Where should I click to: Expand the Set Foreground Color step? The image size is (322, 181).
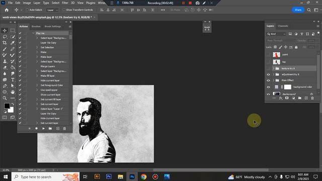tap(37, 85)
